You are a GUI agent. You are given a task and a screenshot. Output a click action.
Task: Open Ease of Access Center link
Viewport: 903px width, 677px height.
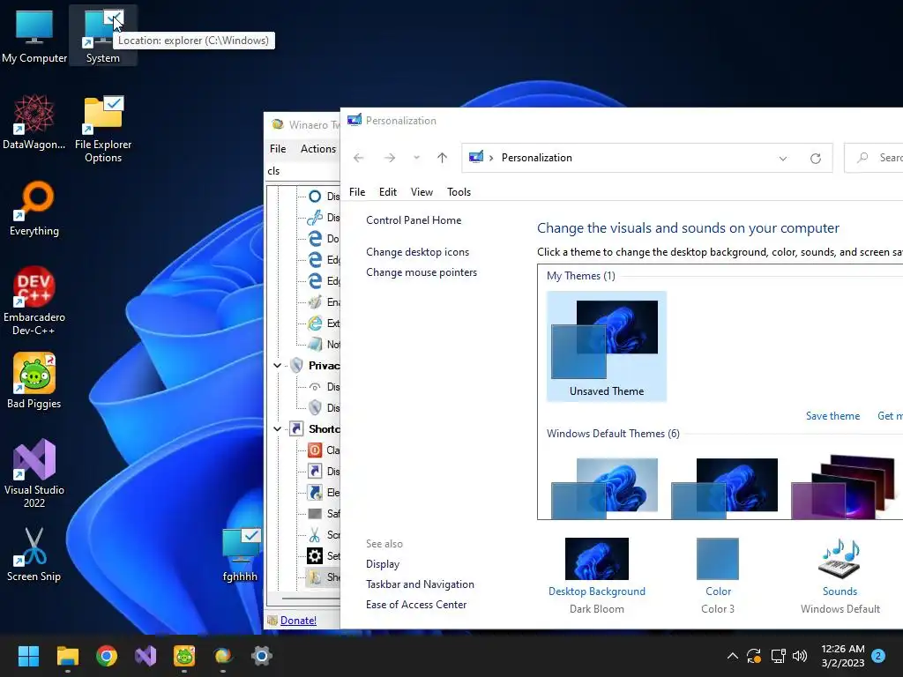[x=416, y=605]
